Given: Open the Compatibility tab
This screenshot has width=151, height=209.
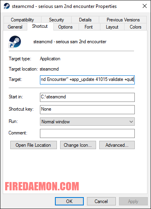Looking at the screenshot, I should click(22, 20).
